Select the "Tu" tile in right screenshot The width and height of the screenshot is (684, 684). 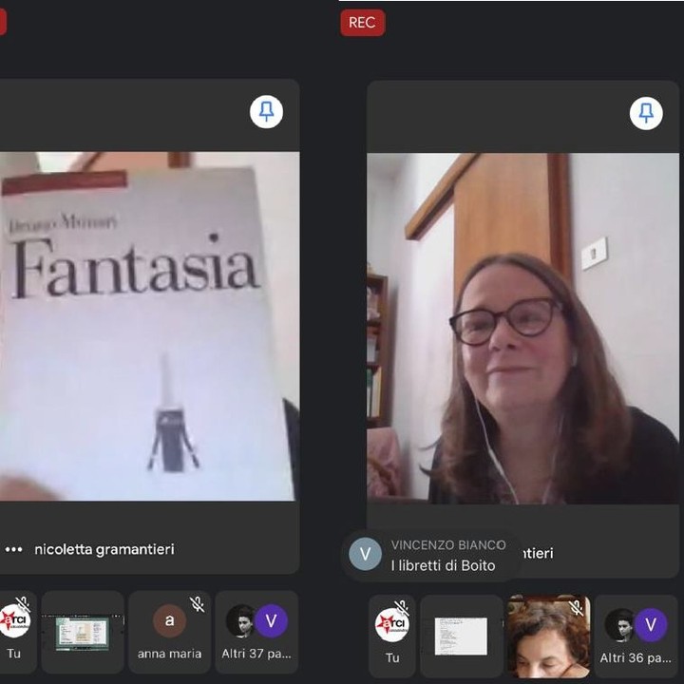point(391,636)
